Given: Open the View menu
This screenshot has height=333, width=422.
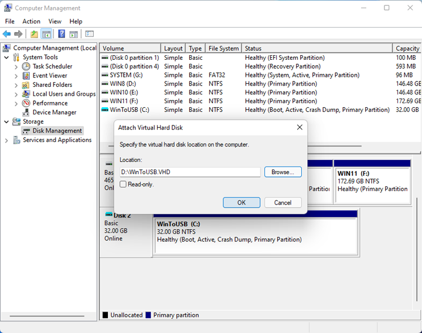Looking at the screenshot, I should point(55,21).
